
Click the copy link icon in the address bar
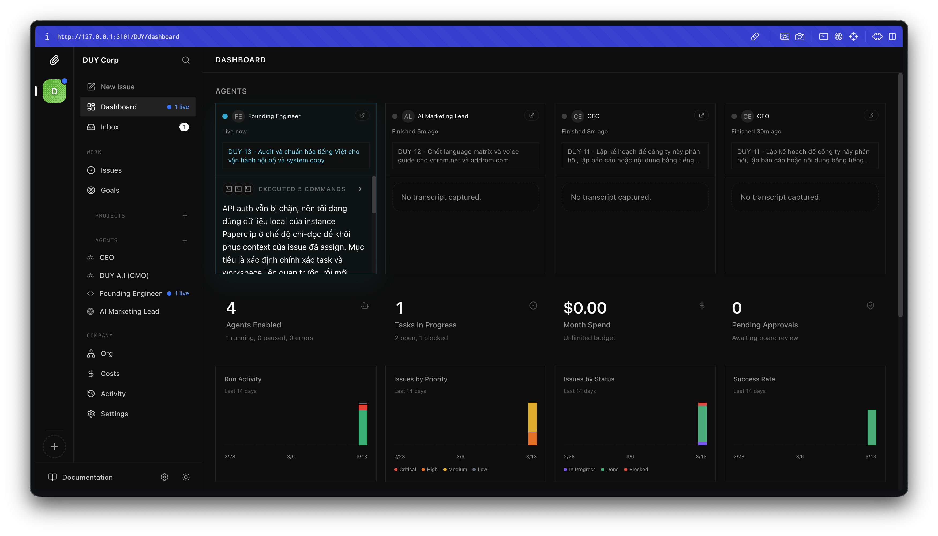(x=755, y=36)
